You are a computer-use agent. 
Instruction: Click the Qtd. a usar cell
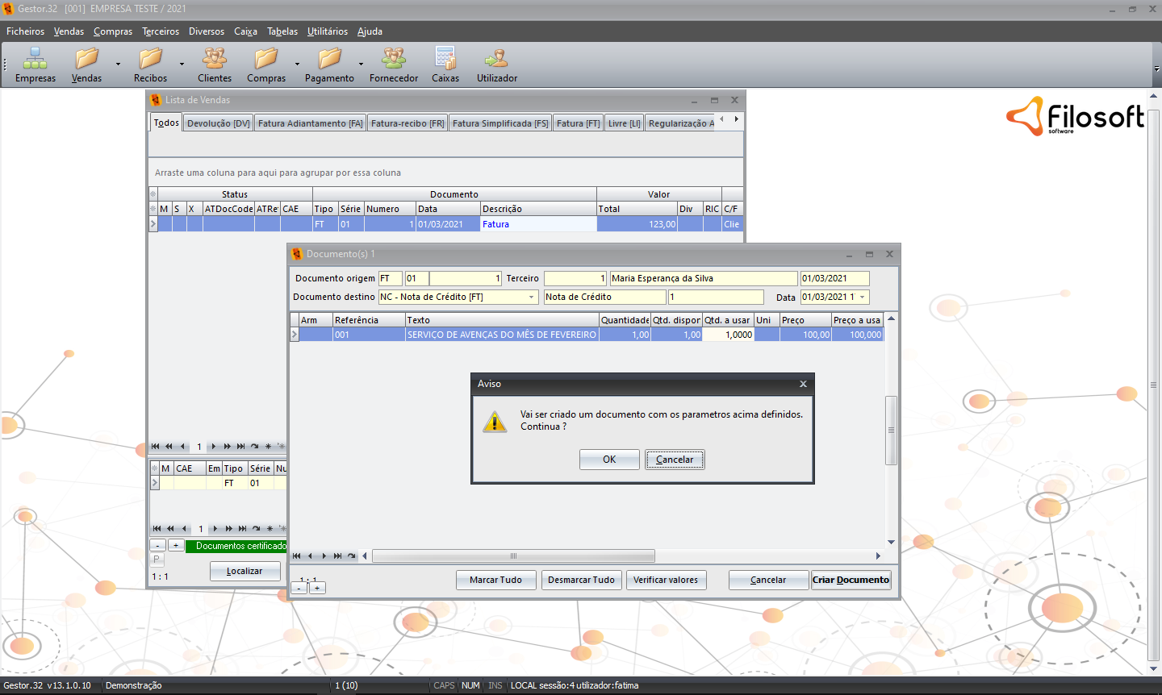coord(728,335)
